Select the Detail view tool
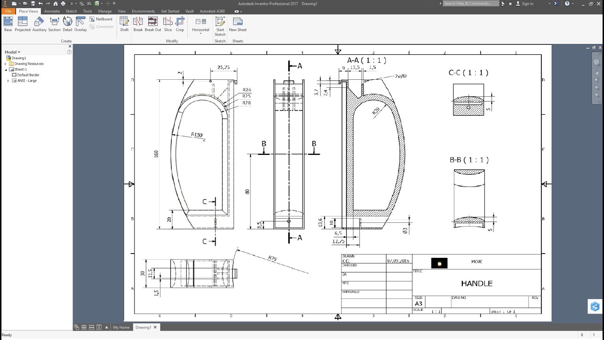 click(67, 24)
